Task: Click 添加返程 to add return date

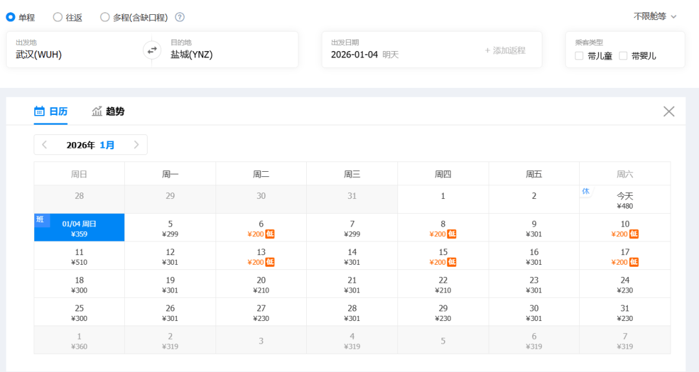Action: click(505, 50)
